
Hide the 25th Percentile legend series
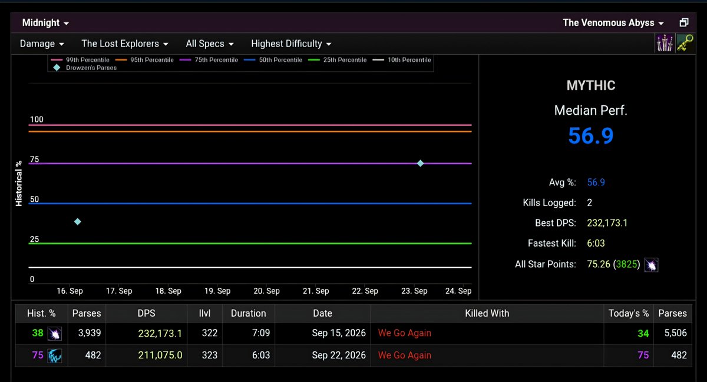pyautogui.click(x=338, y=60)
